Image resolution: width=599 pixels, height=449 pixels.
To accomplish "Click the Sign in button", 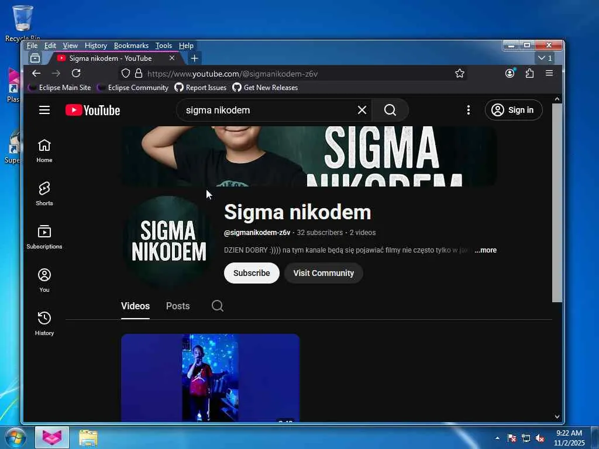I will (514, 110).
